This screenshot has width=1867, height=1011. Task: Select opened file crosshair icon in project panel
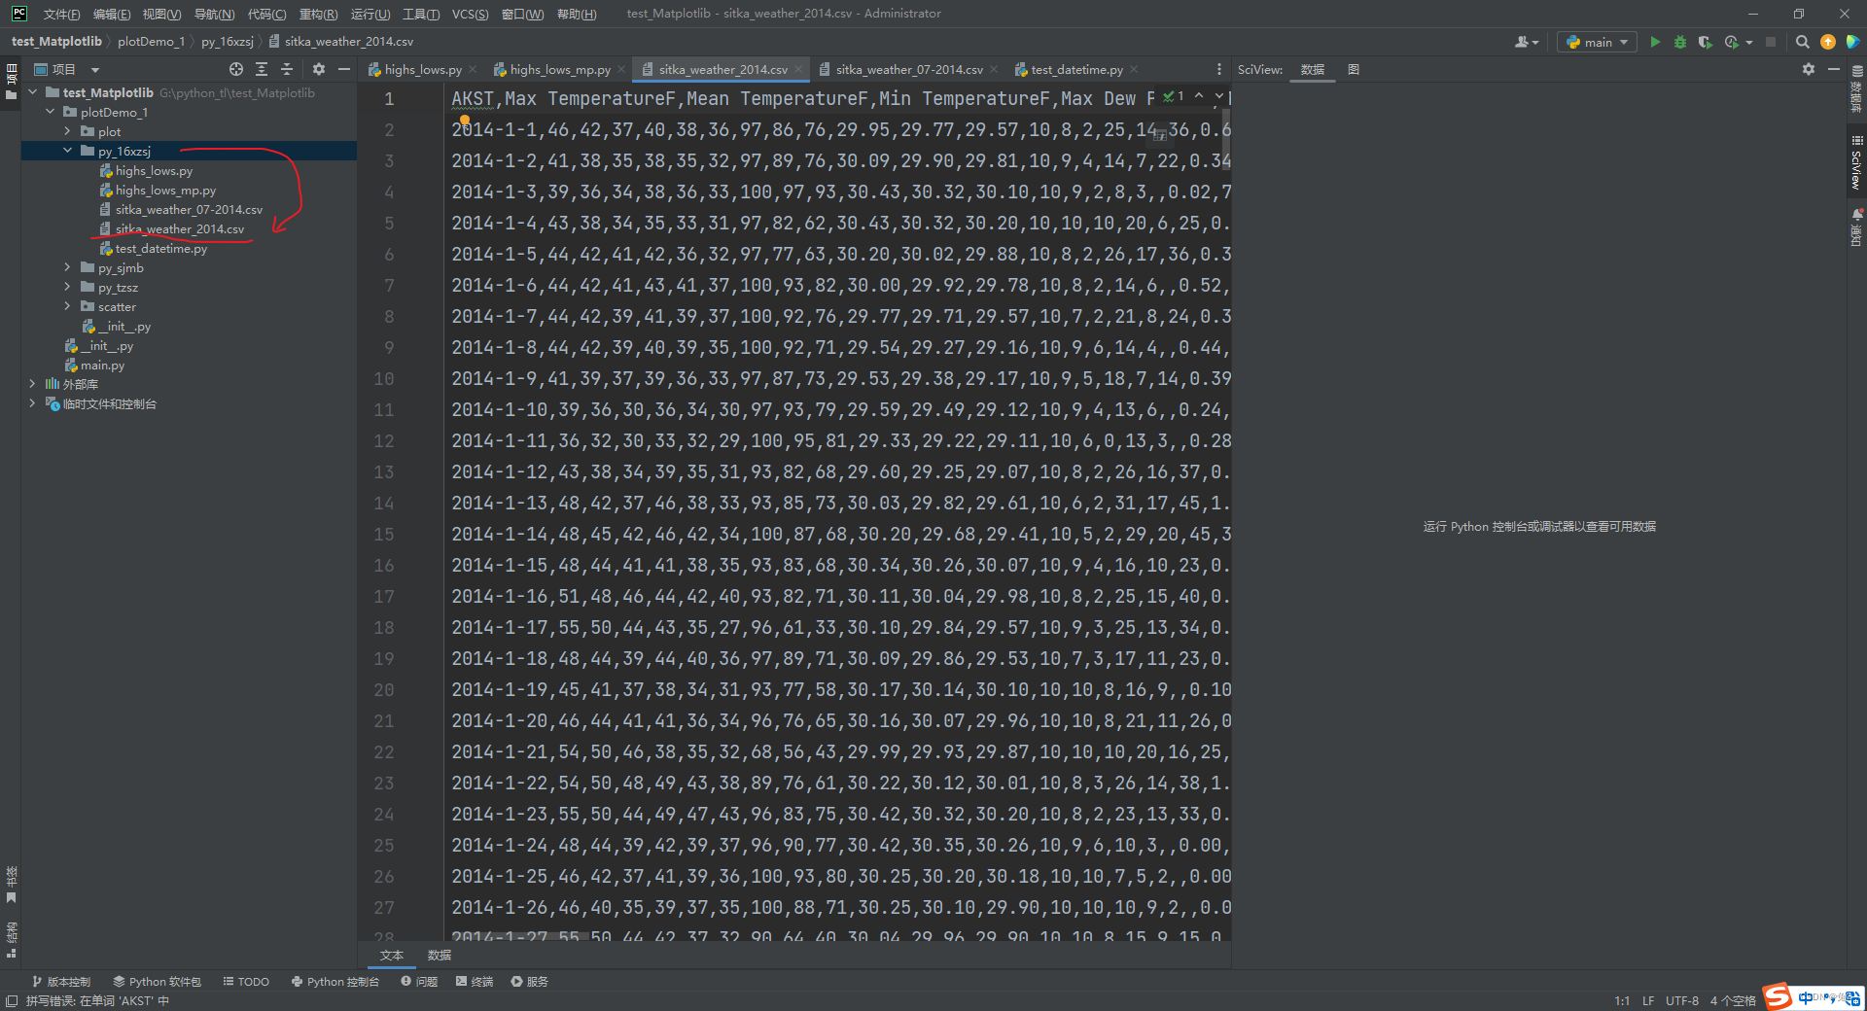click(236, 69)
